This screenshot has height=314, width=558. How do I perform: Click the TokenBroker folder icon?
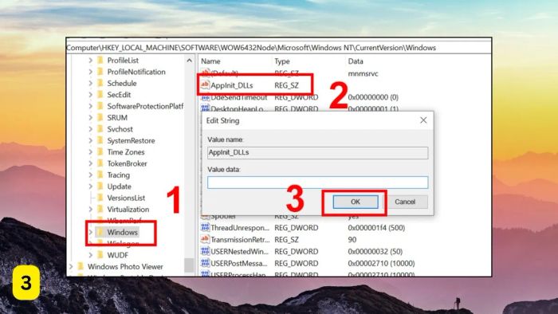point(100,163)
